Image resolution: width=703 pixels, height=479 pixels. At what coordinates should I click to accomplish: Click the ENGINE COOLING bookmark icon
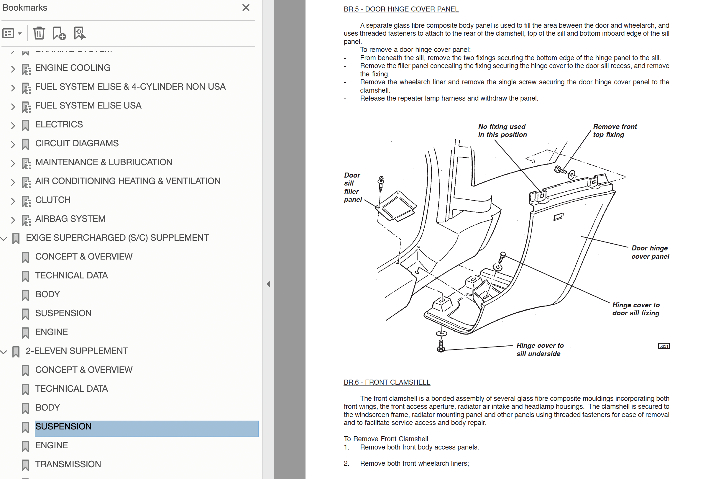pyautogui.click(x=26, y=69)
